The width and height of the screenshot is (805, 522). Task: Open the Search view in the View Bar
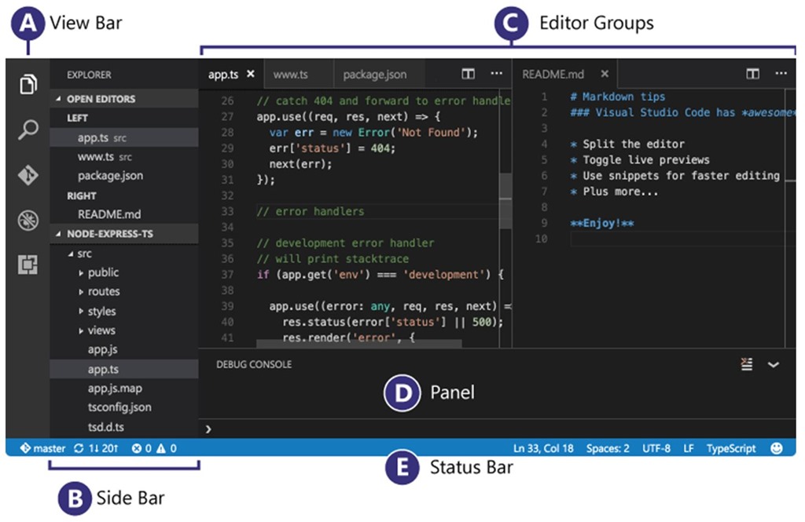coord(28,130)
